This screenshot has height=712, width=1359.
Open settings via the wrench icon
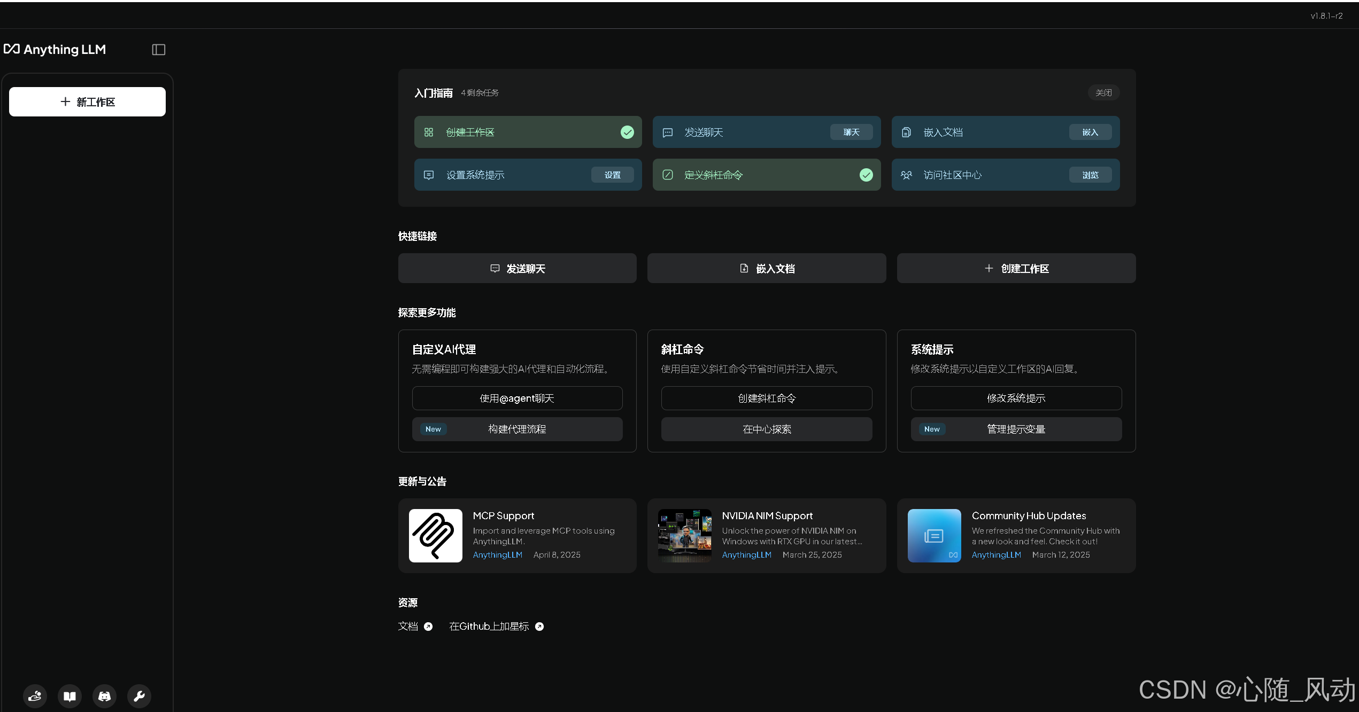point(139,696)
